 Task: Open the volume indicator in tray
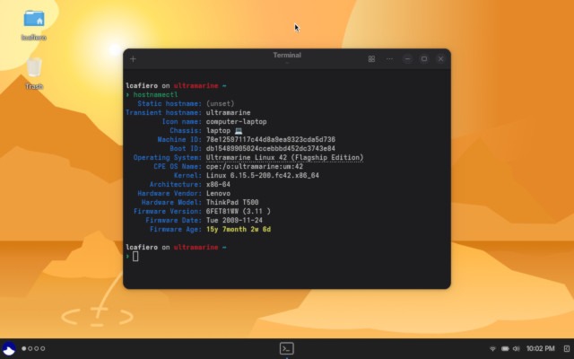pyautogui.click(x=517, y=348)
